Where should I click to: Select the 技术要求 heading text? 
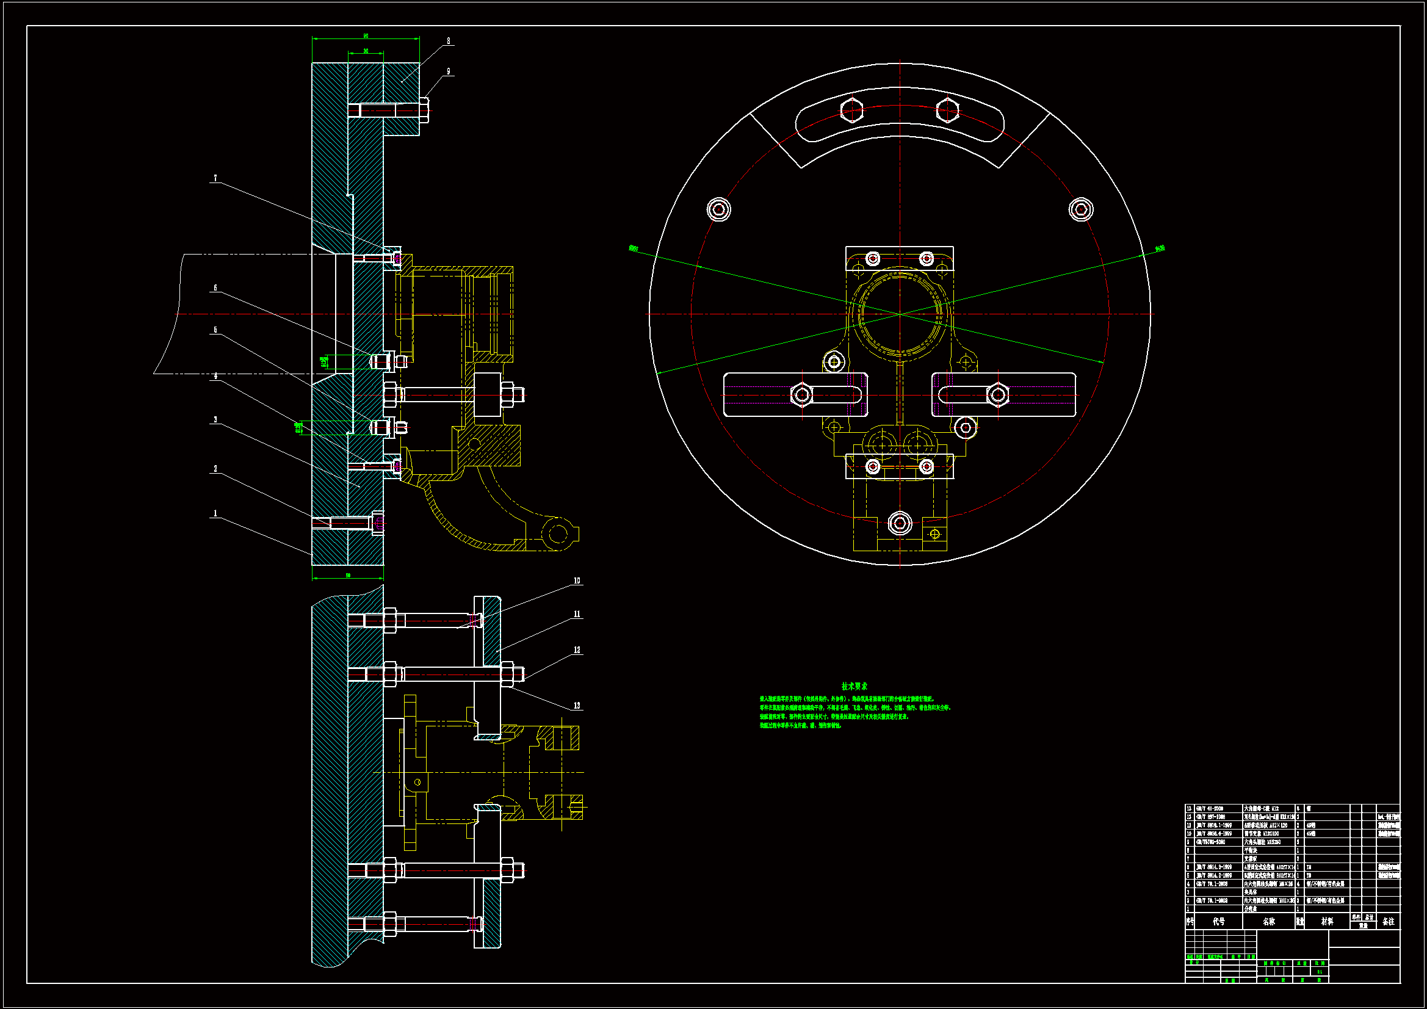click(x=854, y=686)
